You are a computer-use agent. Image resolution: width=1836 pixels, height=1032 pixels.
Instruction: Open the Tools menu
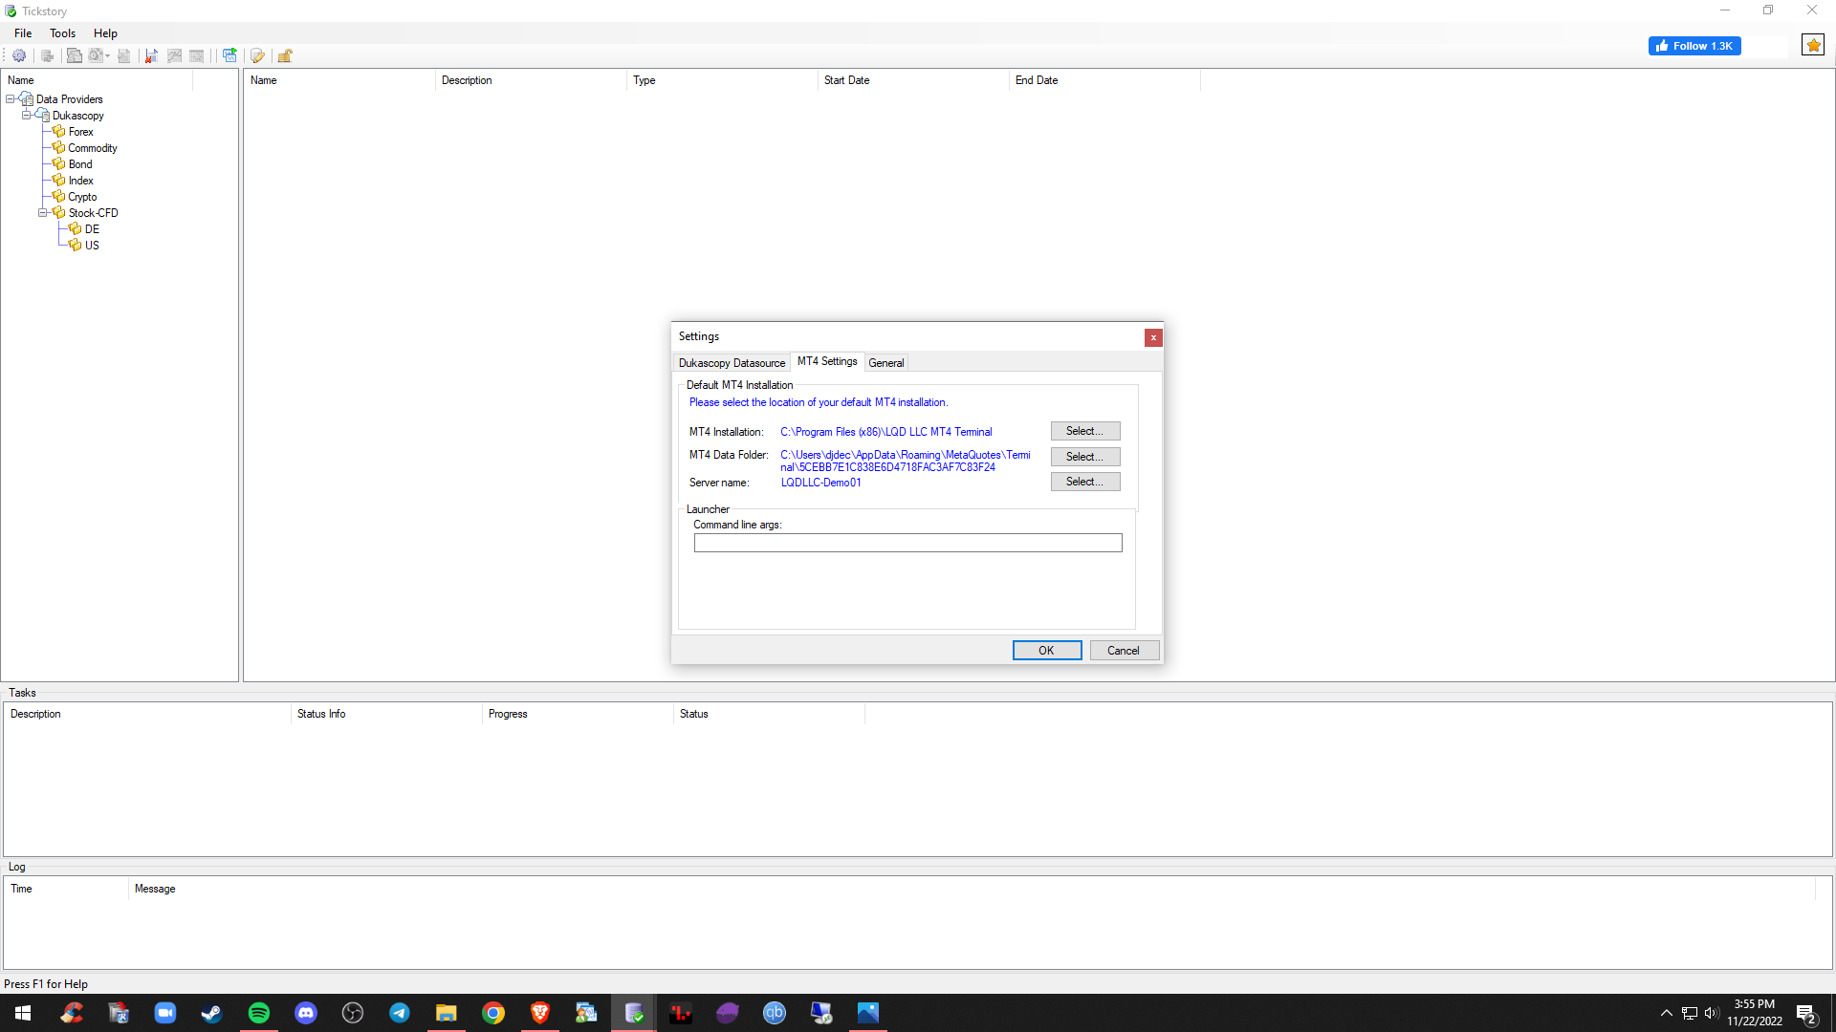point(63,32)
